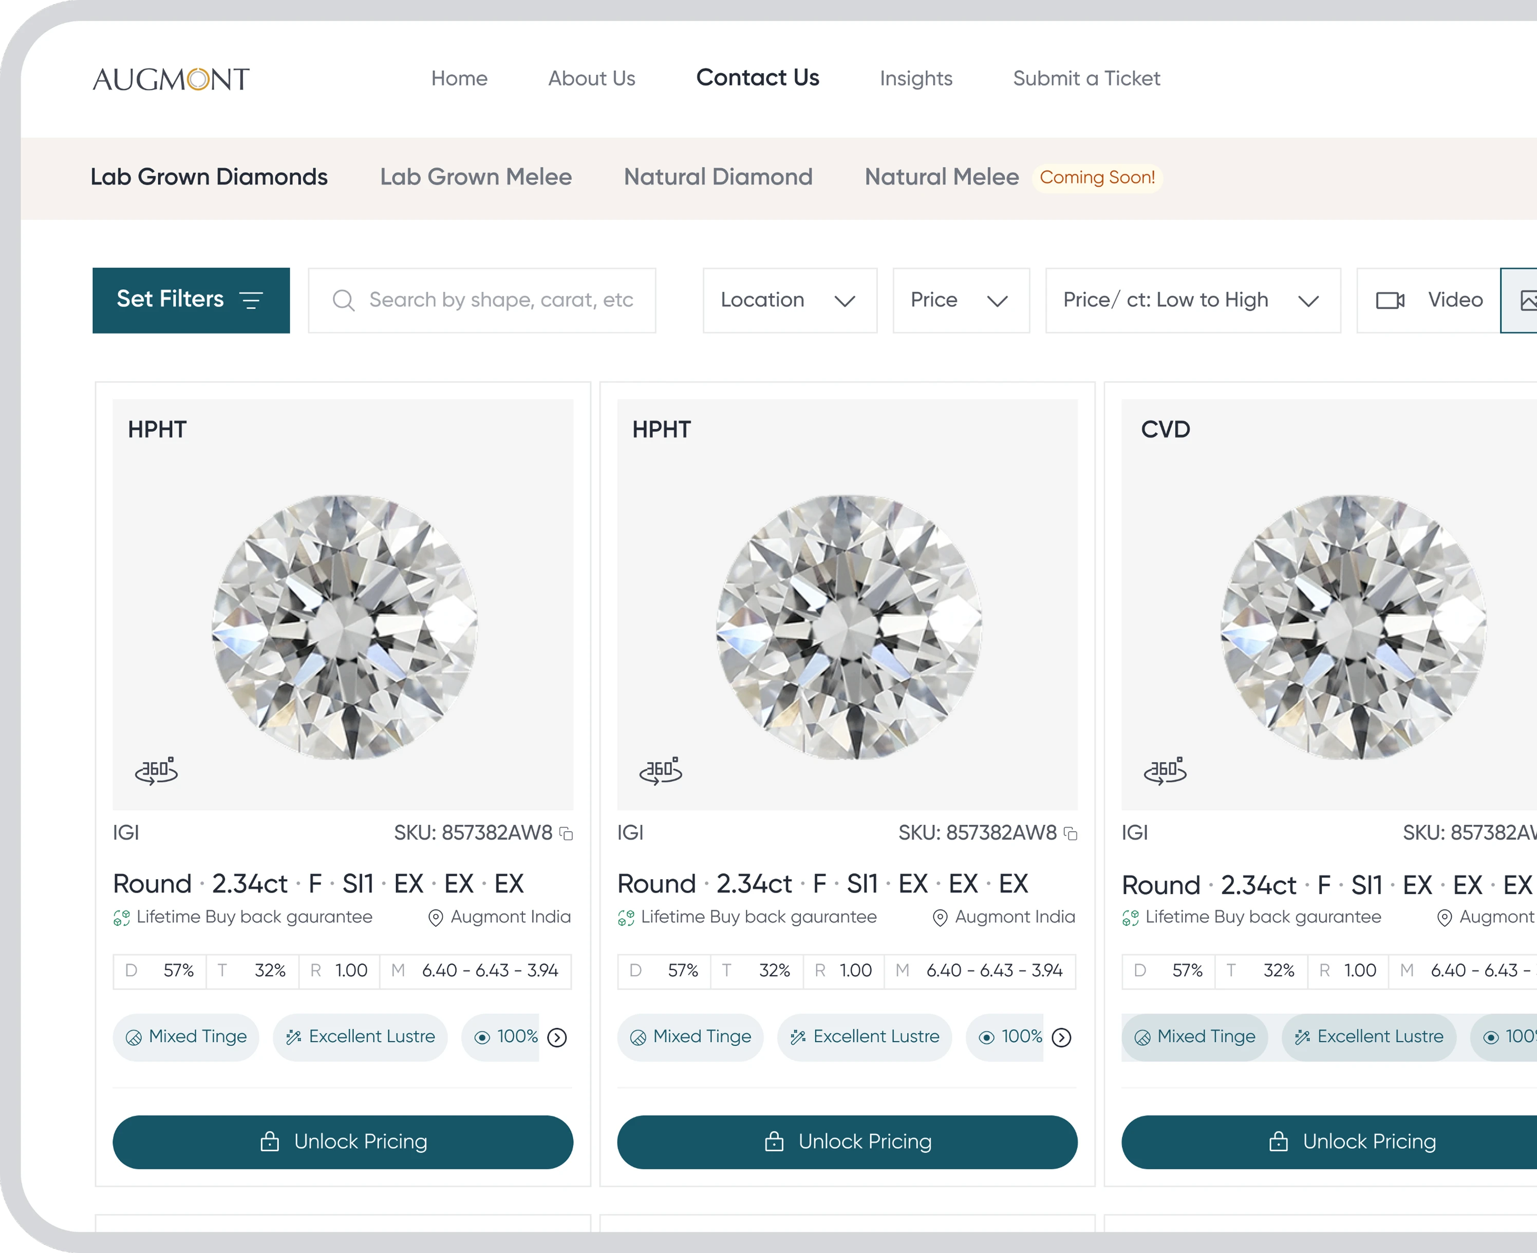Switch to Video view

coord(1428,300)
